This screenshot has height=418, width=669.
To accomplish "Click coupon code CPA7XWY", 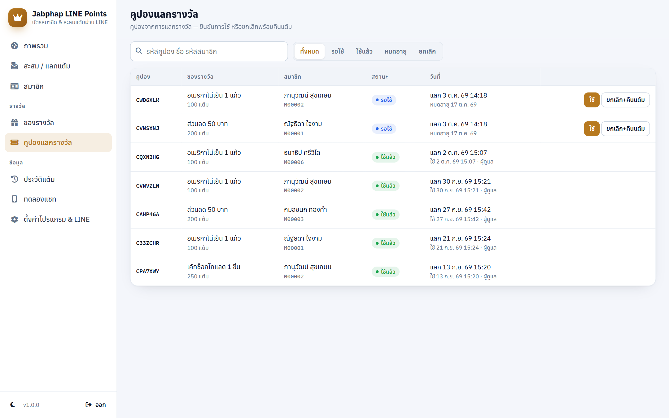I will 148,271.
